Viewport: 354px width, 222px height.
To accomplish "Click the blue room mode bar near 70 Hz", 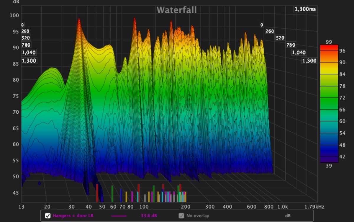I will pos(121,195).
